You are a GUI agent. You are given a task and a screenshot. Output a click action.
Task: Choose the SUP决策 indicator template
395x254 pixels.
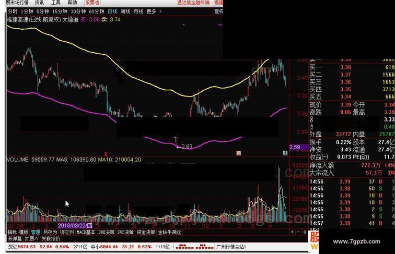point(125,232)
